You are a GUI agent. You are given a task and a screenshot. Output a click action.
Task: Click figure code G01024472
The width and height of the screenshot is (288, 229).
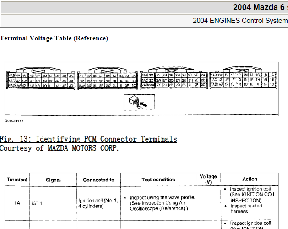[x=14, y=121]
